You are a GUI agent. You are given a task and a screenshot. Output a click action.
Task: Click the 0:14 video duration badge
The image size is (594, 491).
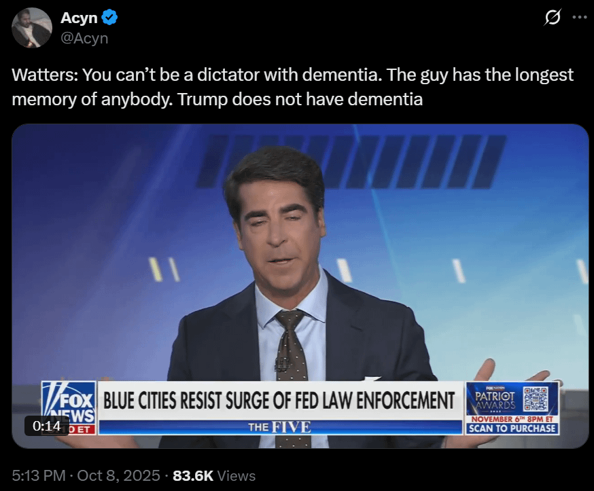tap(47, 426)
